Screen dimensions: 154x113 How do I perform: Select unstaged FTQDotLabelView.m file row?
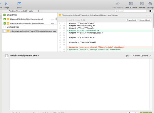[30, 31]
